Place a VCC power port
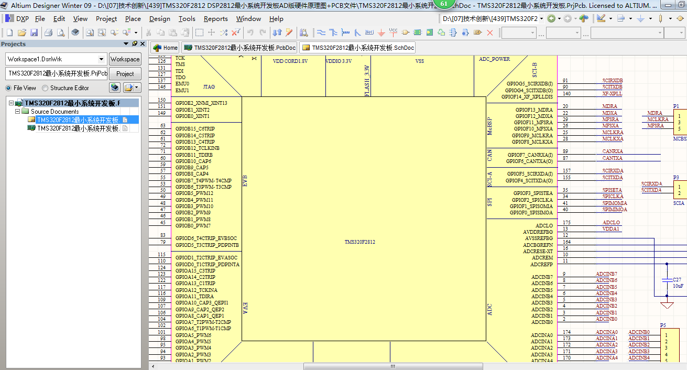 pyautogui.click(x=393, y=32)
